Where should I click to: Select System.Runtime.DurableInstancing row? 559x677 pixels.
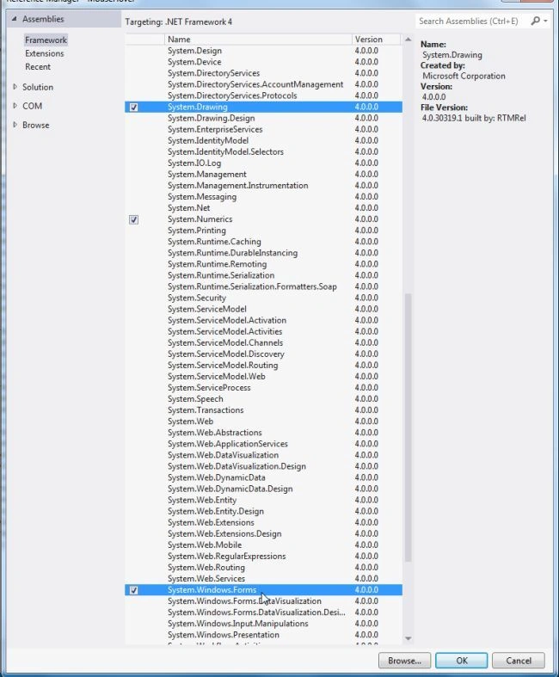[263, 253]
